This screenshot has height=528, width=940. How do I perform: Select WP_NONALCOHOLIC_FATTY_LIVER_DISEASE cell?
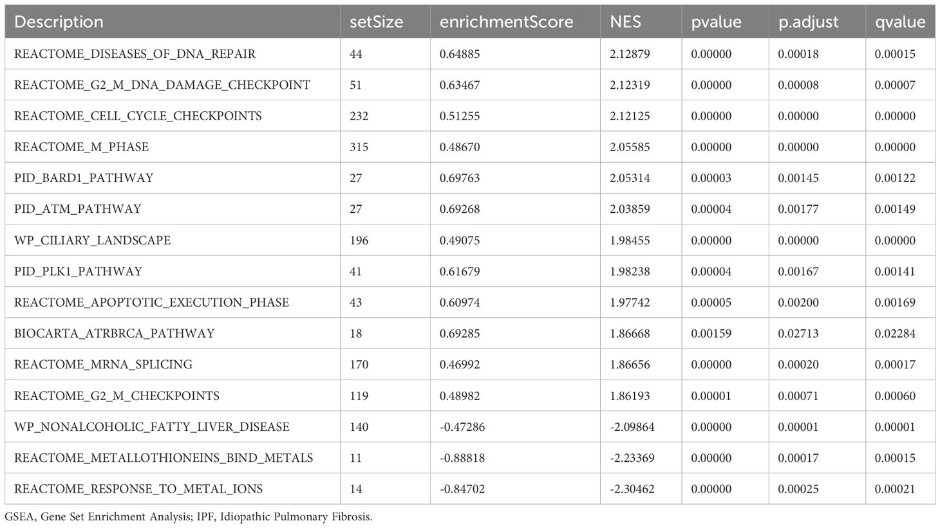click(173, 426)
